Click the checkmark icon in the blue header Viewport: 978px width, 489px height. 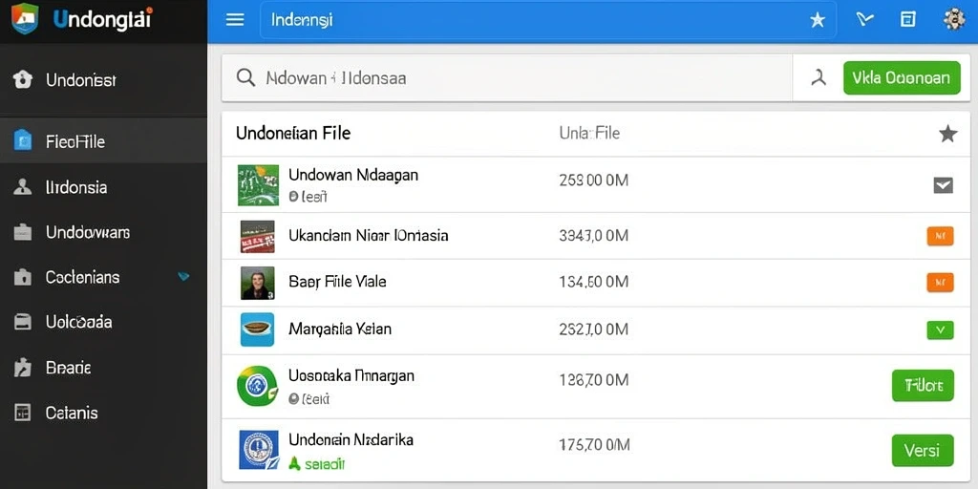863,20
